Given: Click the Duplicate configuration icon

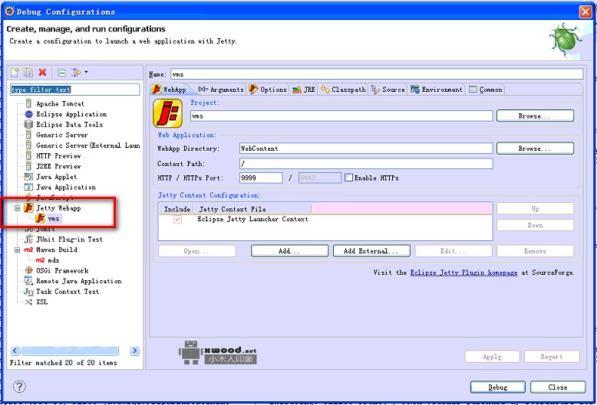Looking at the screenshot, I should click(28, 72).
